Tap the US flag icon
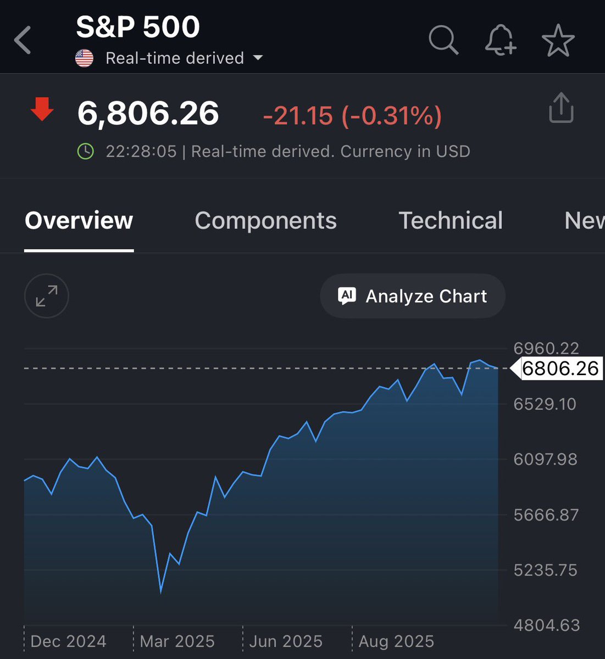 [84, 58]
